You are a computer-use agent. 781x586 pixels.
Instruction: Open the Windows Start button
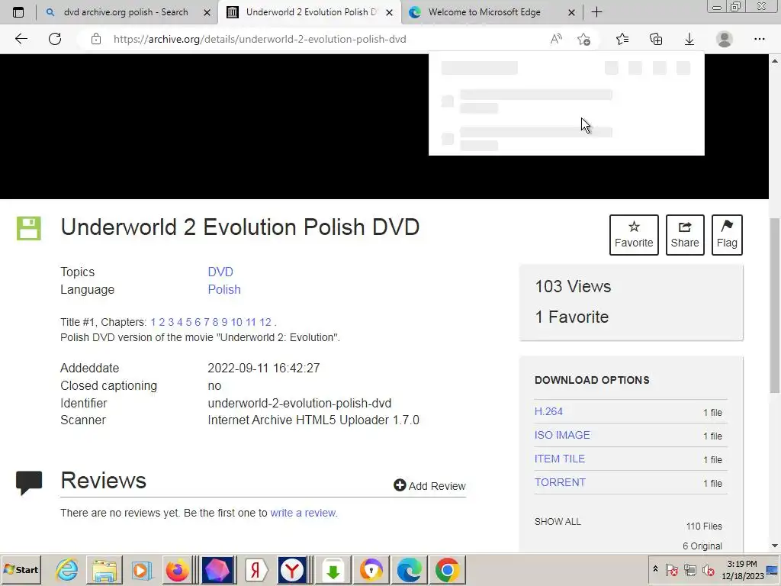(21, 569)
